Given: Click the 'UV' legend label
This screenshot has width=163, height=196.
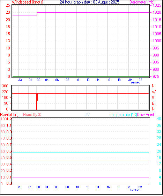Looking at the screenshot, I should 87,115.
